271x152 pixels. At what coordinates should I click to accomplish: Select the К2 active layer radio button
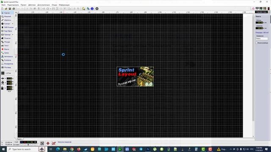[32, 145]
